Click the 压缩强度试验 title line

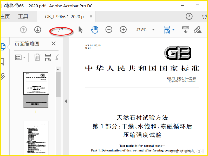(x=142, y=135)
